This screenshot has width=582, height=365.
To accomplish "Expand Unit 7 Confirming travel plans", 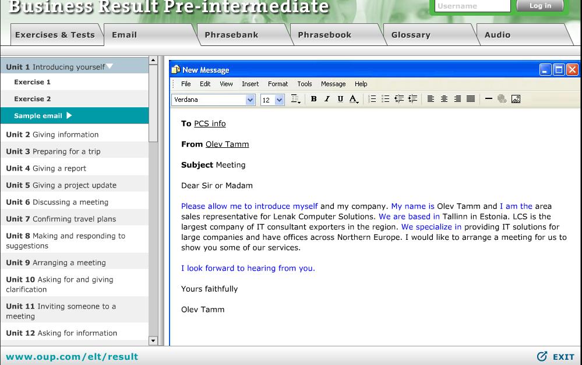I will 75,219.
